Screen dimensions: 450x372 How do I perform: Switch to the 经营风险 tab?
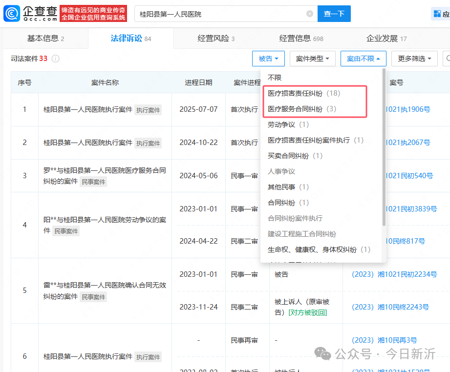[x=216, y=39]
